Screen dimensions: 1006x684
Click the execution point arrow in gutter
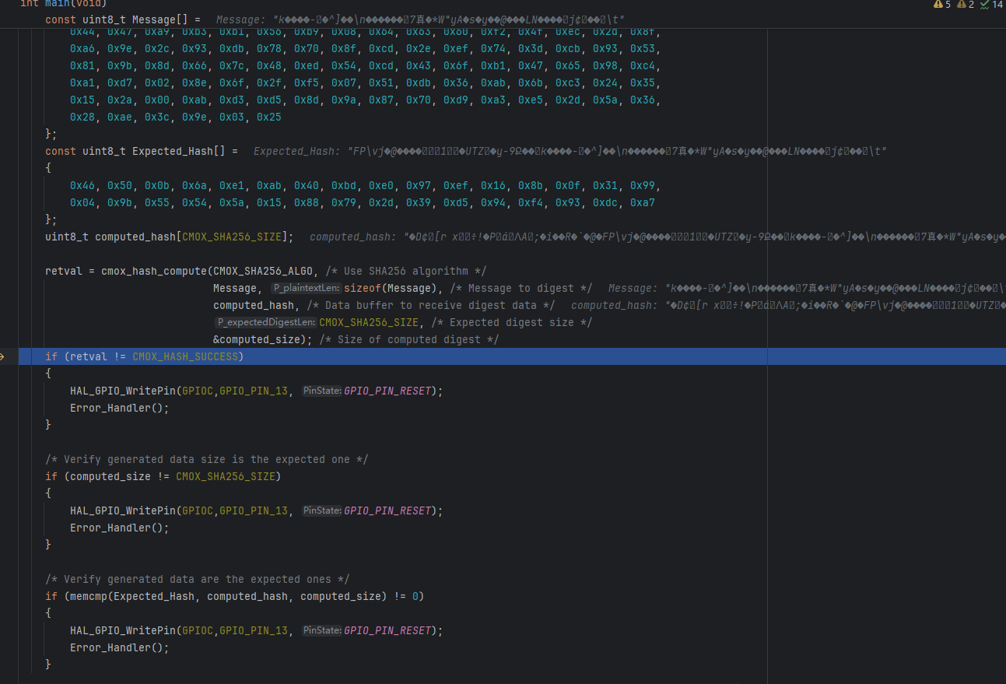tap(4, 356)
